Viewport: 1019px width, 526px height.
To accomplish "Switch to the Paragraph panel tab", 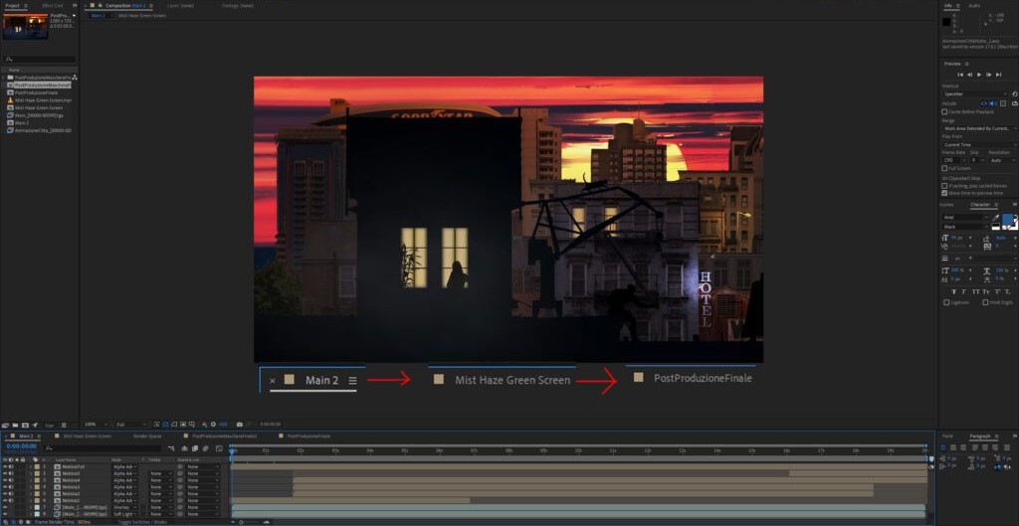I will (980, 436).
